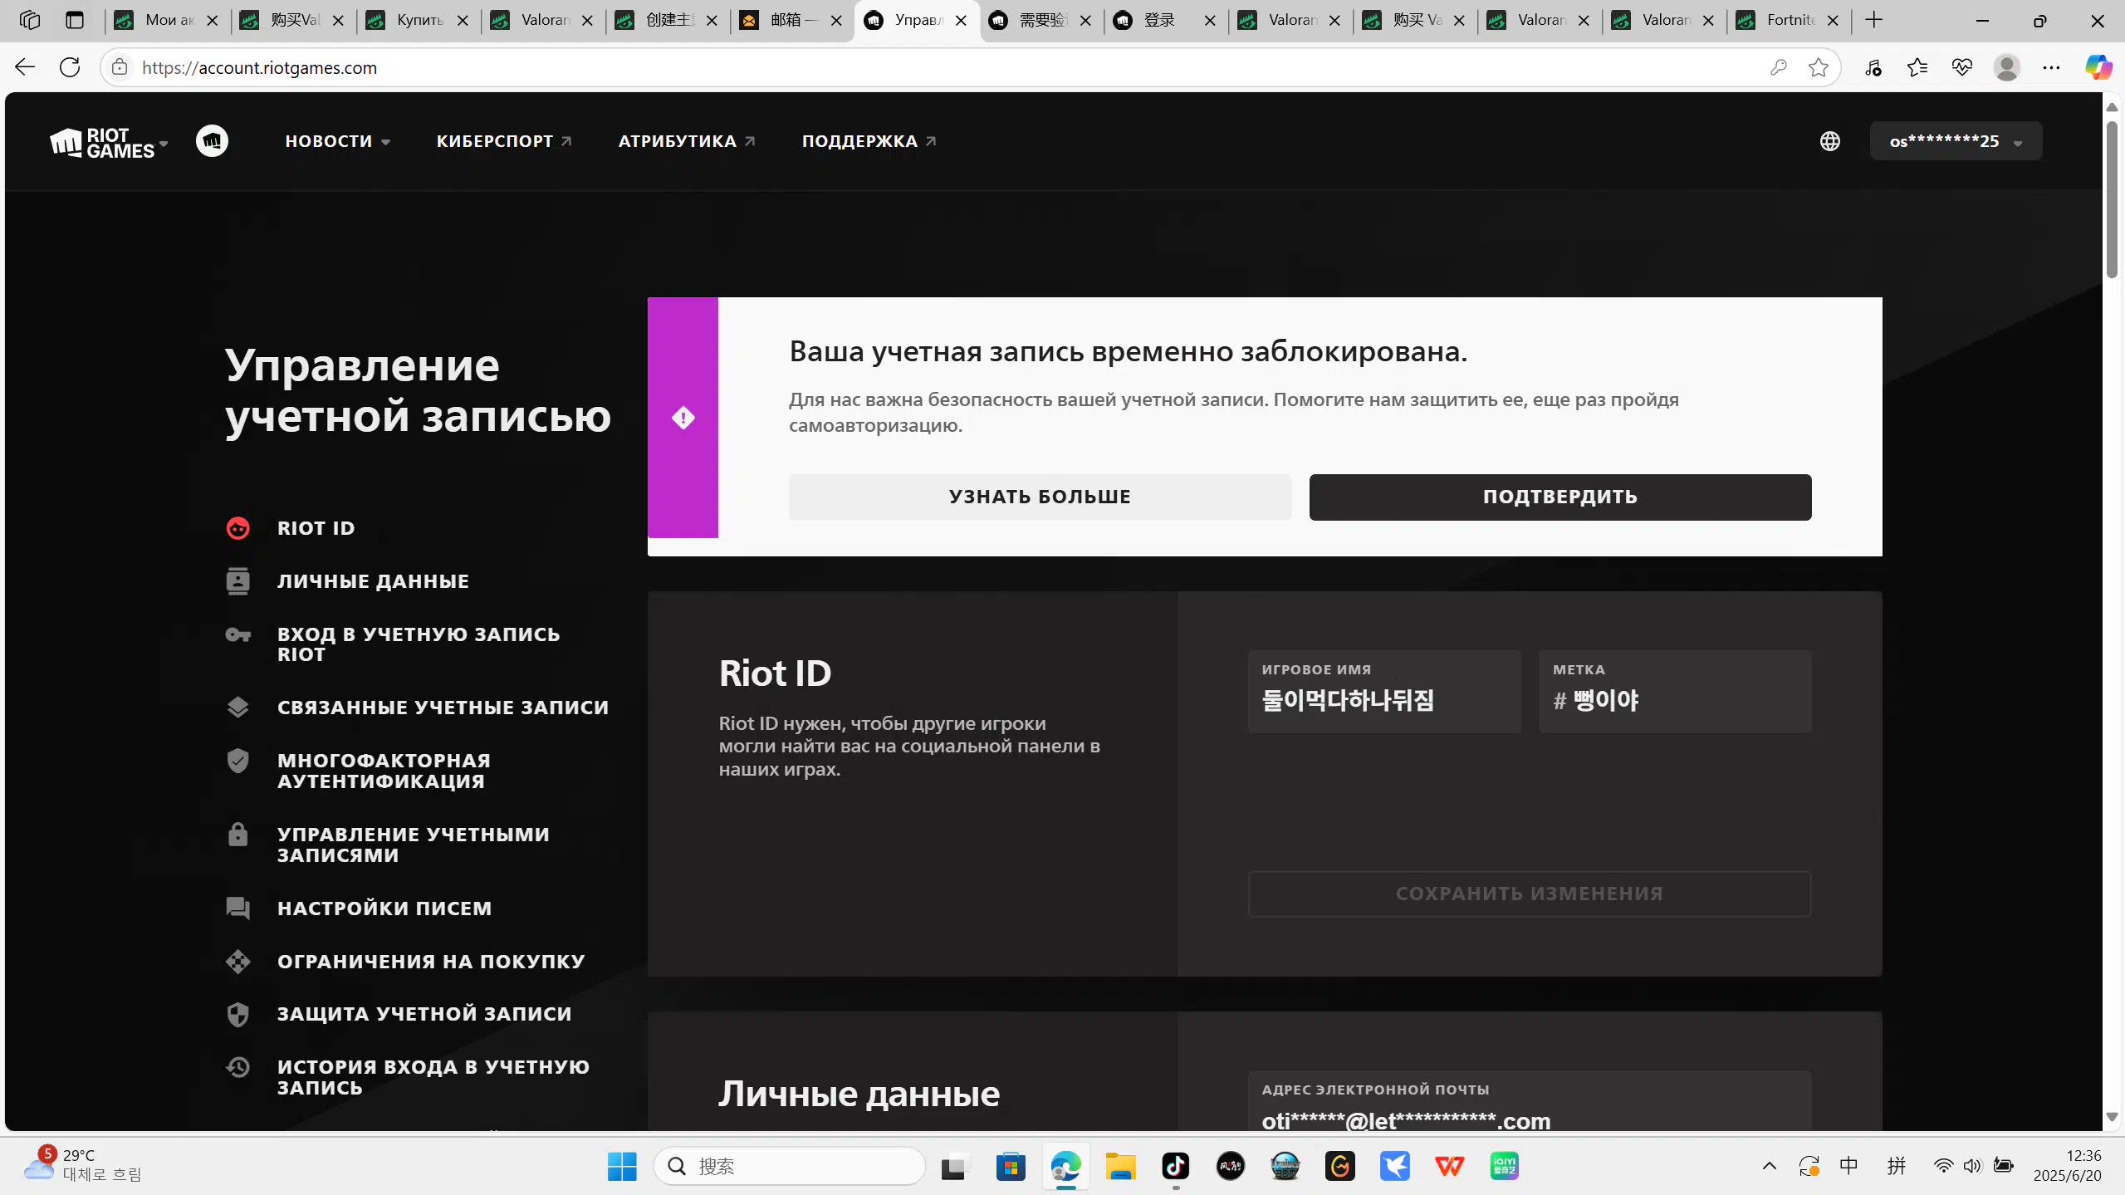Click the email address field

pos(1529,1101)
